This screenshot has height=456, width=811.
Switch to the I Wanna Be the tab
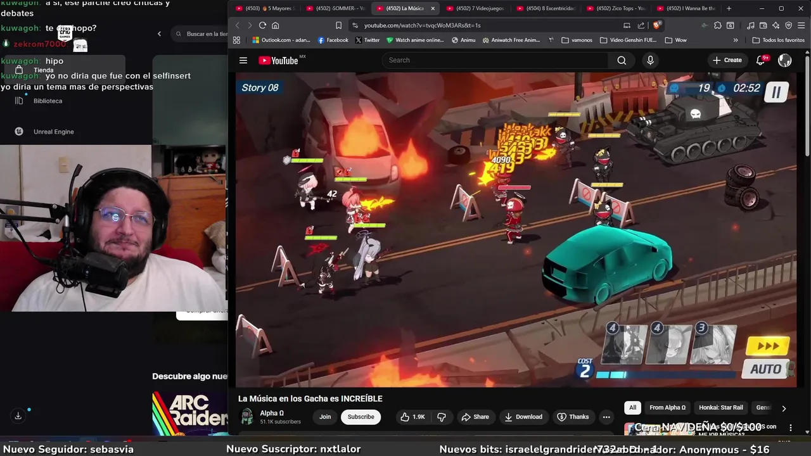(x=686, y=8)
